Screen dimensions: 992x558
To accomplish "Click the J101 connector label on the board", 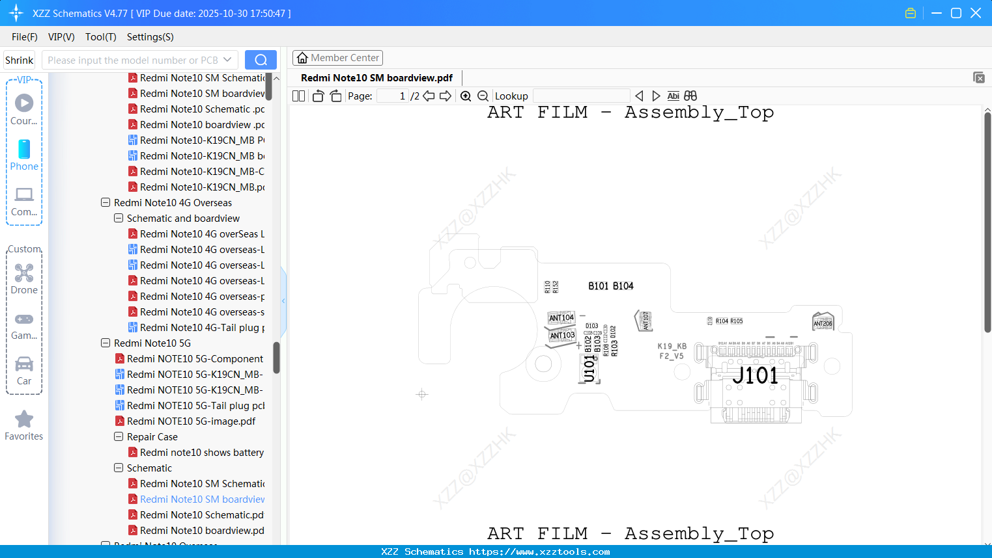I will click(755, 376).
